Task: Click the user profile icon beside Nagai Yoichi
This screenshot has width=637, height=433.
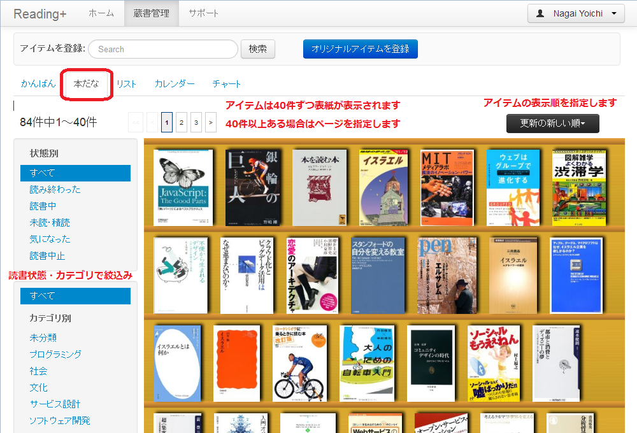Action: point(540,13)
